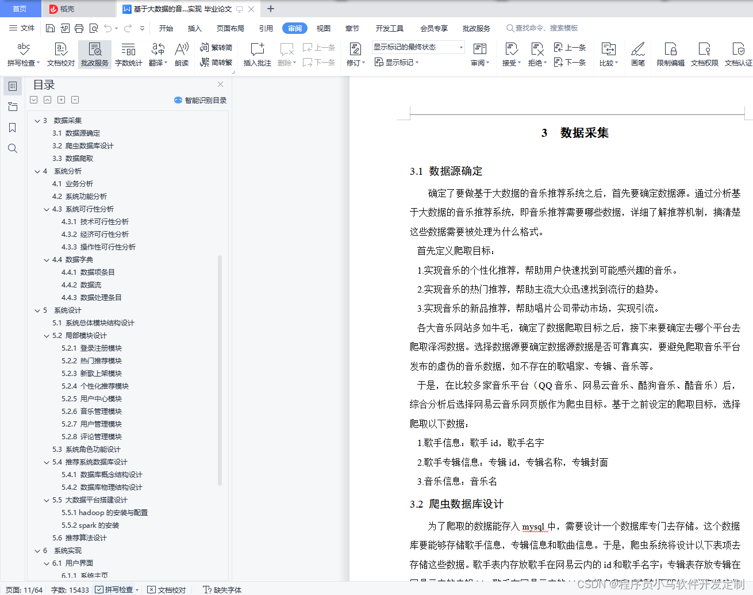The image size is (753, 595).
Task: Collapse the 3 数据采集 tree node
Action: coord(37,121)
